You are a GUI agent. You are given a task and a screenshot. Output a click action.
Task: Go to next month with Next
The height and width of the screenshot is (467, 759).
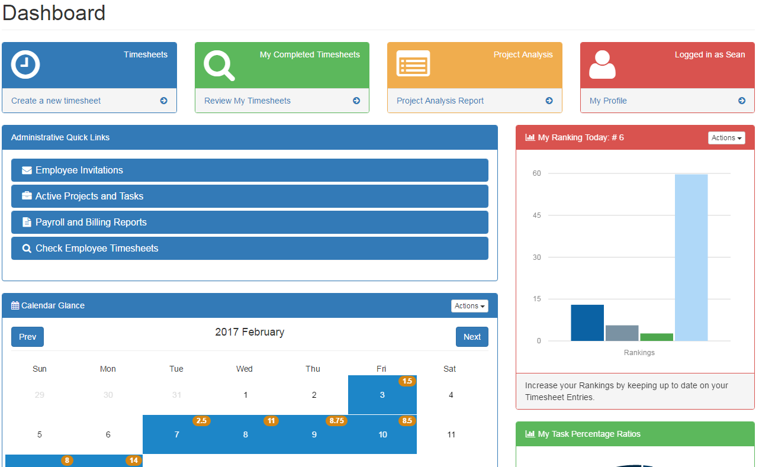[x=472, y=337]
